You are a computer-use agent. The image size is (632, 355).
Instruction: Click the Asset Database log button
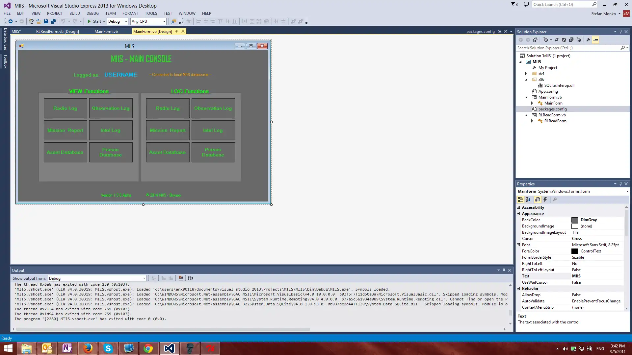(168, 152)
